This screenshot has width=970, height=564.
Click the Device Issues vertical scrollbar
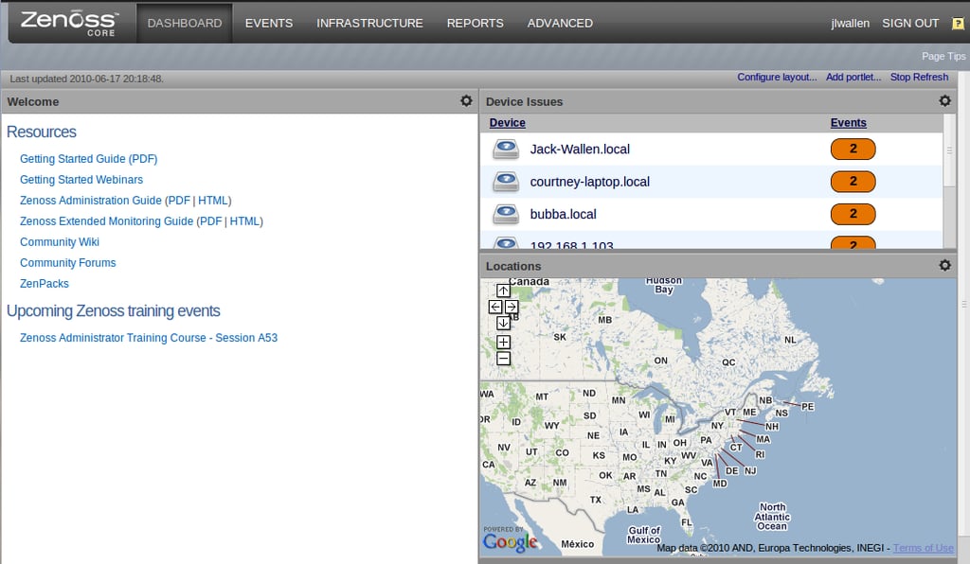click(949, 150)
